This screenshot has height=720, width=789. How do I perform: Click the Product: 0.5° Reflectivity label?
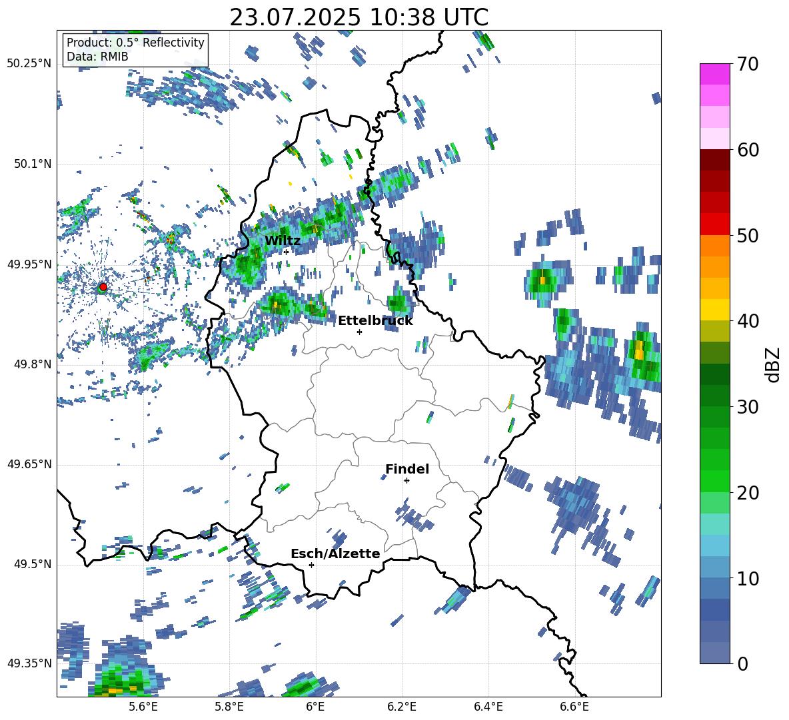[135, 43]
